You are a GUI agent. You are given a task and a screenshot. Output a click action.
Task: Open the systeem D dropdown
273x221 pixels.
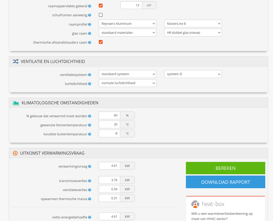click(x=193, y=74)
